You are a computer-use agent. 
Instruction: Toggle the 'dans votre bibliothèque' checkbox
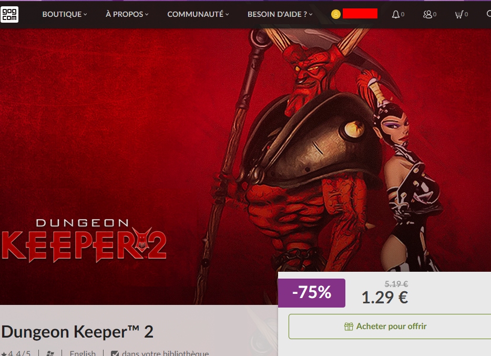[x=115, y=353]
